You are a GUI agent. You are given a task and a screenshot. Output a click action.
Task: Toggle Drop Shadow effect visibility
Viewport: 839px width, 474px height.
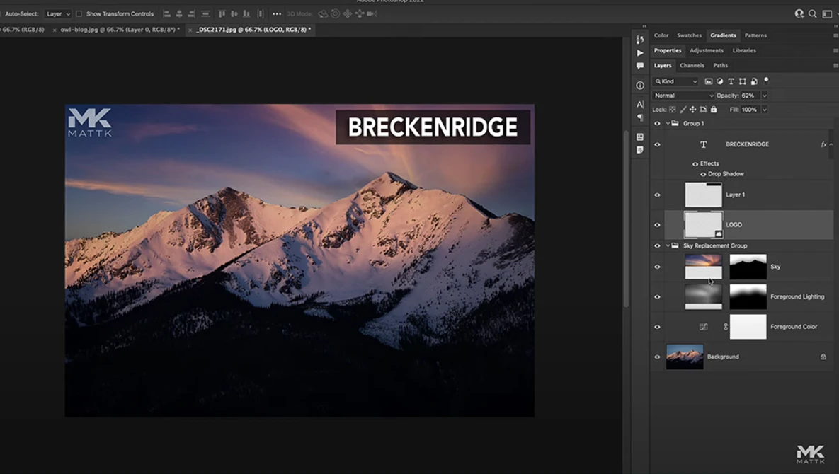coord(703,174)
